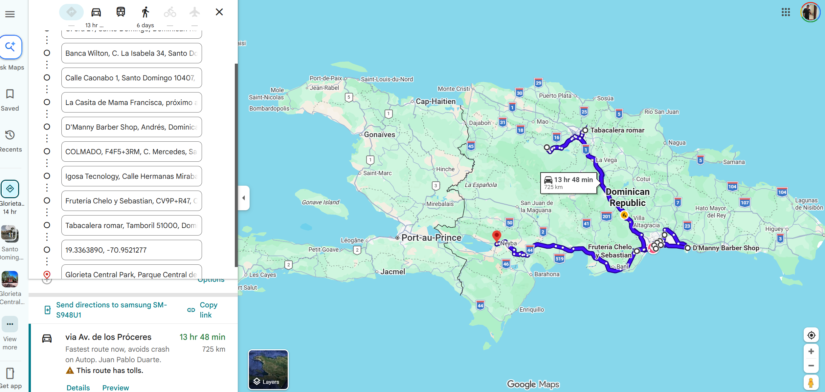
Task: Click Frutería Chelo y Sebastian map marker
Action: tap(636, 251)
